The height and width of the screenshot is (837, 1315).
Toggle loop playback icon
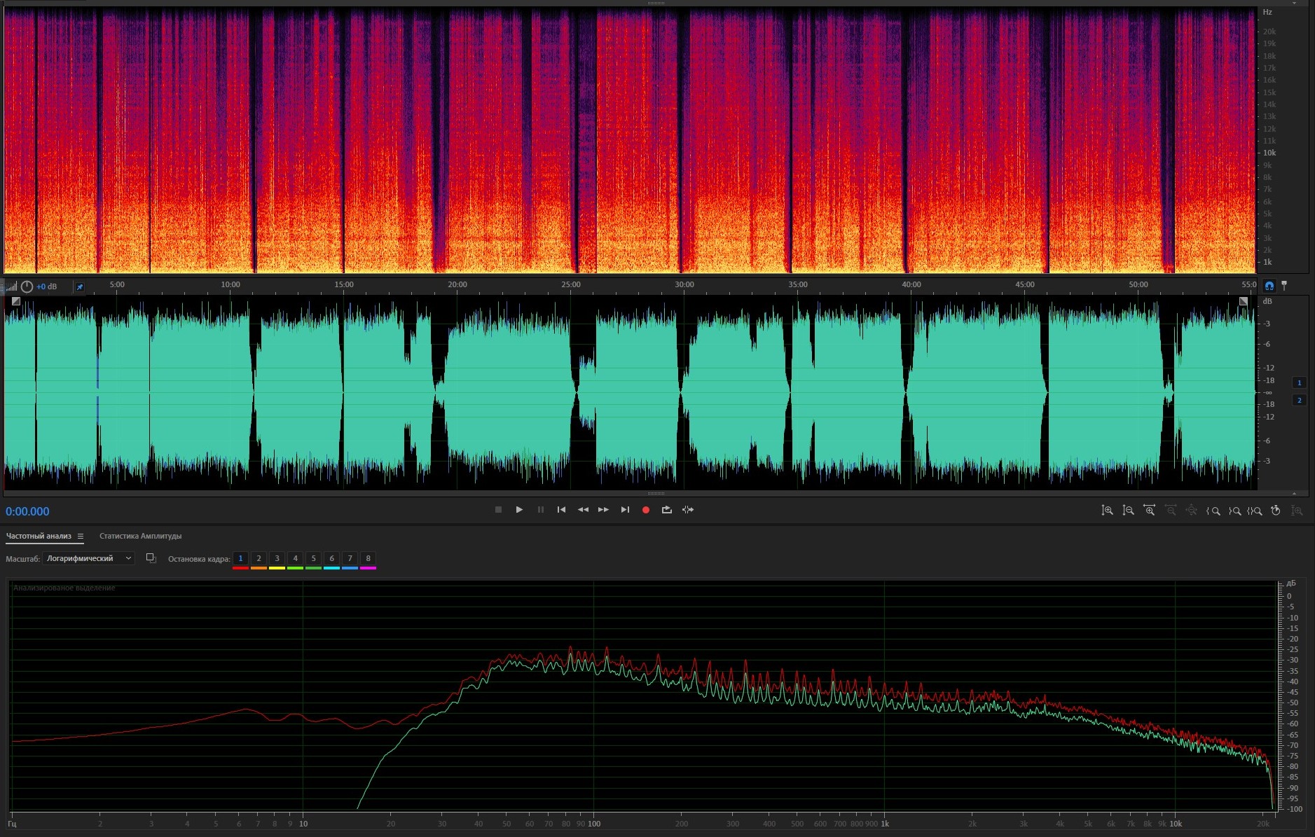tap(666, 510)
